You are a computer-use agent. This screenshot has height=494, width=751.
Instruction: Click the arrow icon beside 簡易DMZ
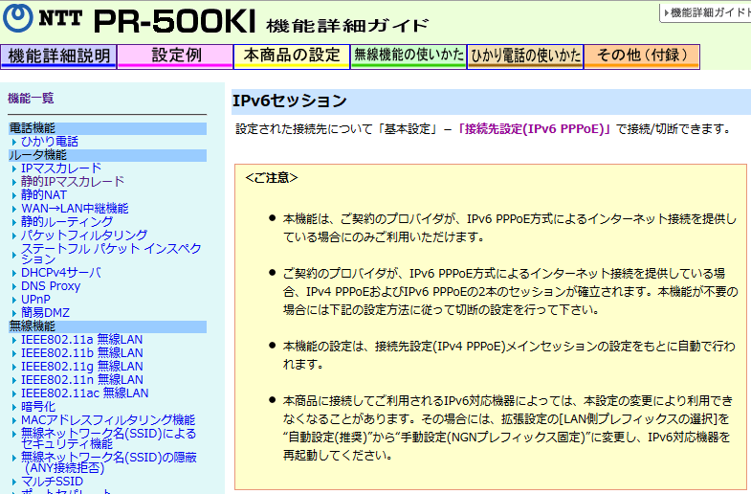14,313
